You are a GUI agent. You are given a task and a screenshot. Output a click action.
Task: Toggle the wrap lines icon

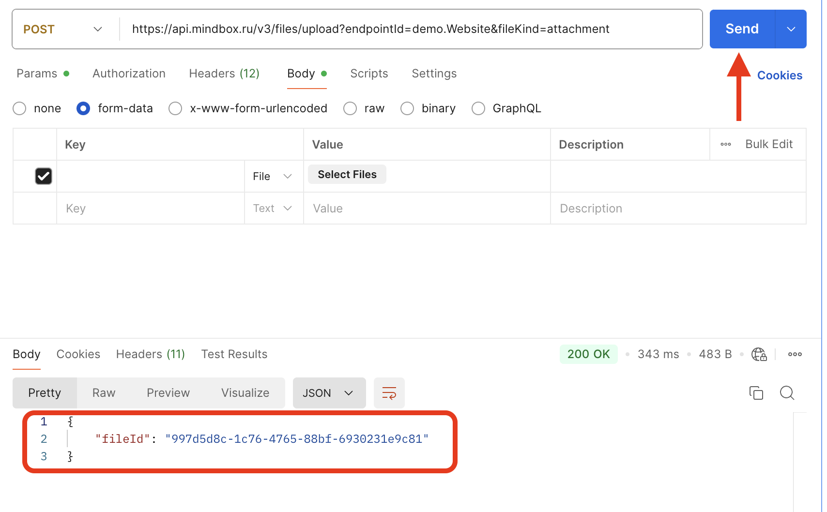pyautogui.click(x=389, y=393)
